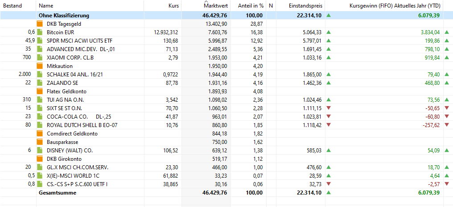Screen dimensions: 453x207
Task: Click the orange icon beside Flatex Geldkonto
Action: tap(40, 91)
